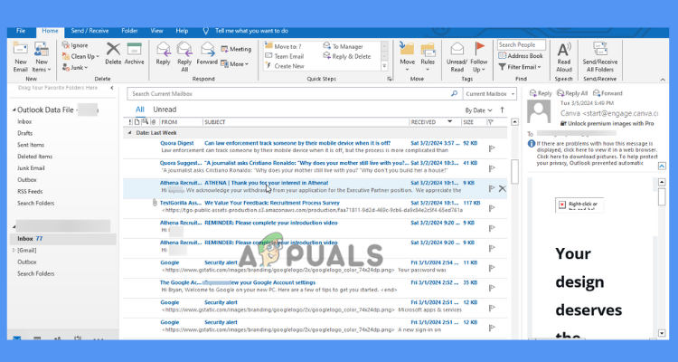Open the RSS Feeds folder
This screenshot has height=362, width=678.
click(30, 191)
